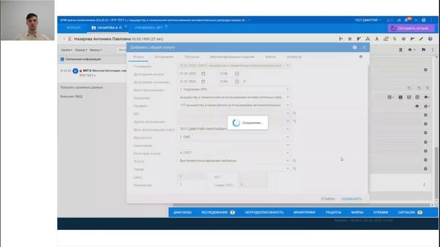Viewport: 440px width, 247px height.
Task: Open the clock picker for start time
Action: tap(236, 73)
